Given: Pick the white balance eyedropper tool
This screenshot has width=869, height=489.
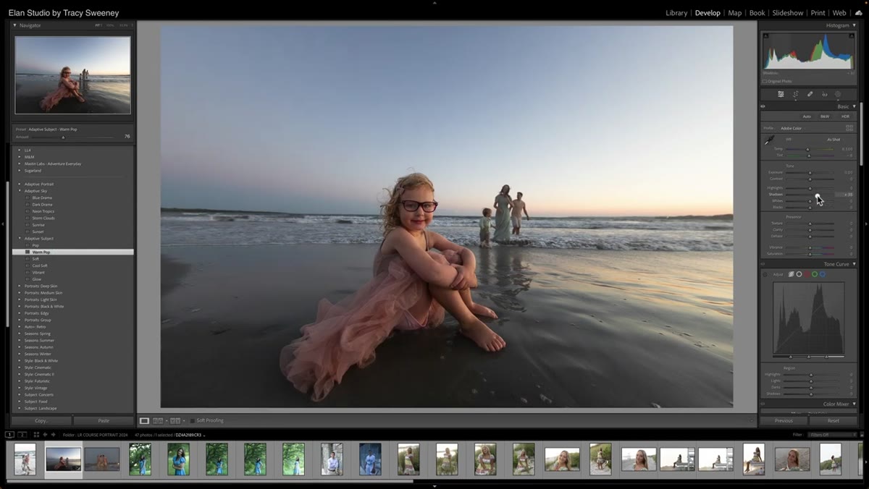Looking at the screenshot, I should tap(769, 140).
